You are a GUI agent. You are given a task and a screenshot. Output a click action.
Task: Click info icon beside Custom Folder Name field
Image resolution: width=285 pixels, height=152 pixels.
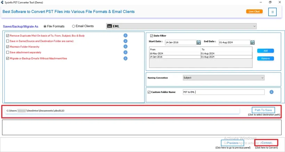pos(271,92)
